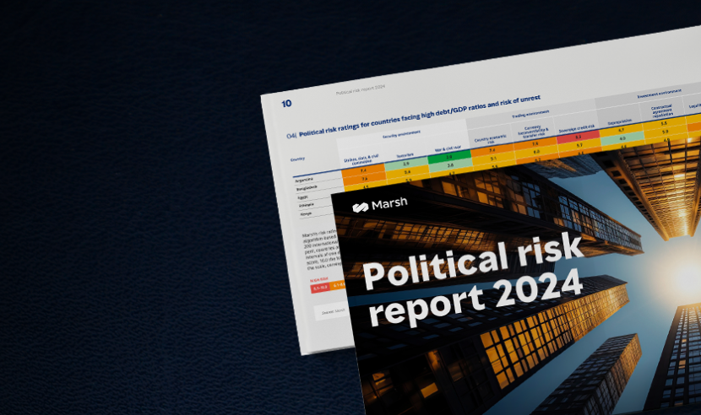
Task: Select the Kenya row label
Action: coord(306,214)
